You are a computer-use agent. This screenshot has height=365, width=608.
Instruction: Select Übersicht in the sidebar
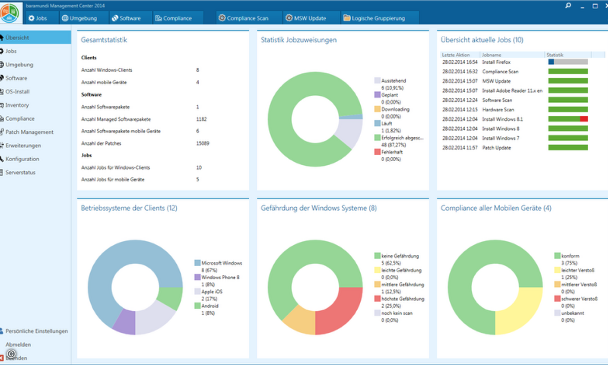pyautogui.click(x=35, y=38)
